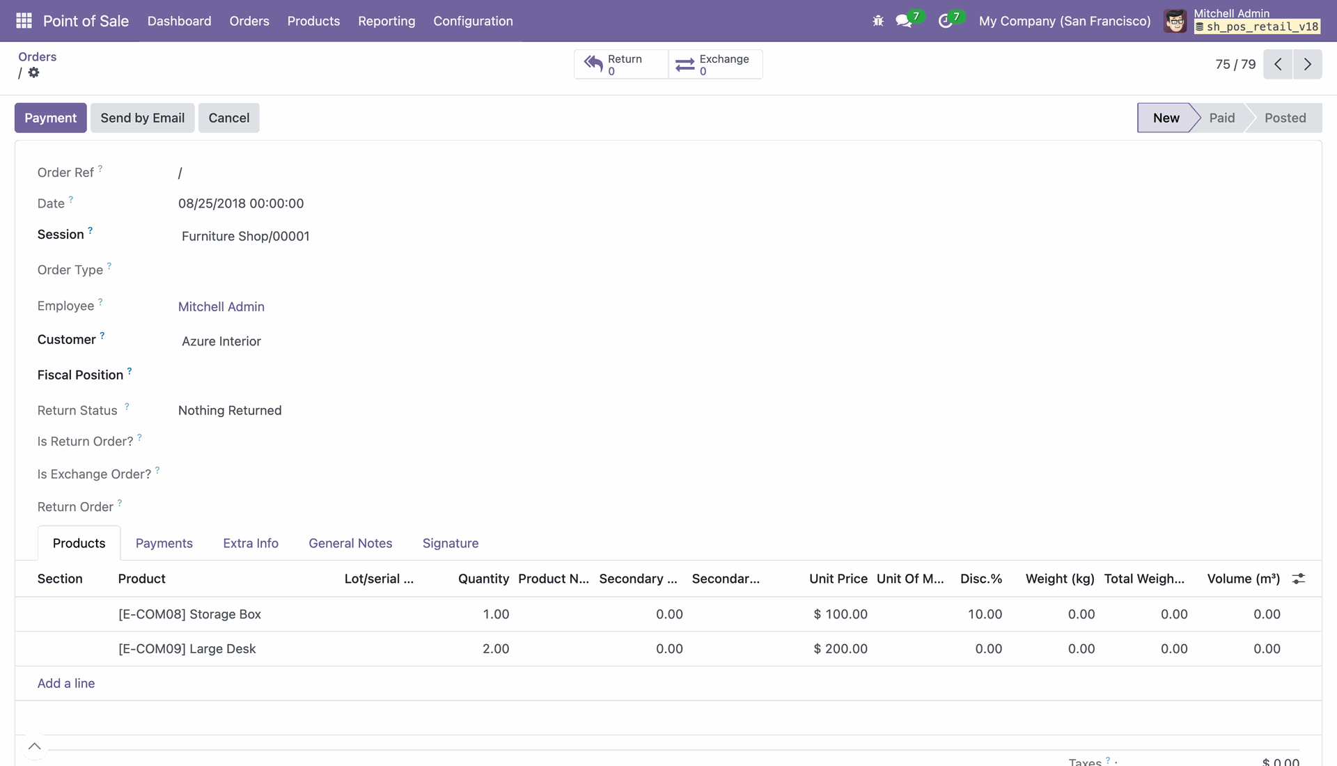Open the Reporting menu
1337x766 pixels.
(386, 21)
